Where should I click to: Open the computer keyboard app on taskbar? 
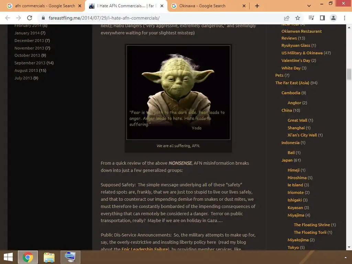point(70,257)
